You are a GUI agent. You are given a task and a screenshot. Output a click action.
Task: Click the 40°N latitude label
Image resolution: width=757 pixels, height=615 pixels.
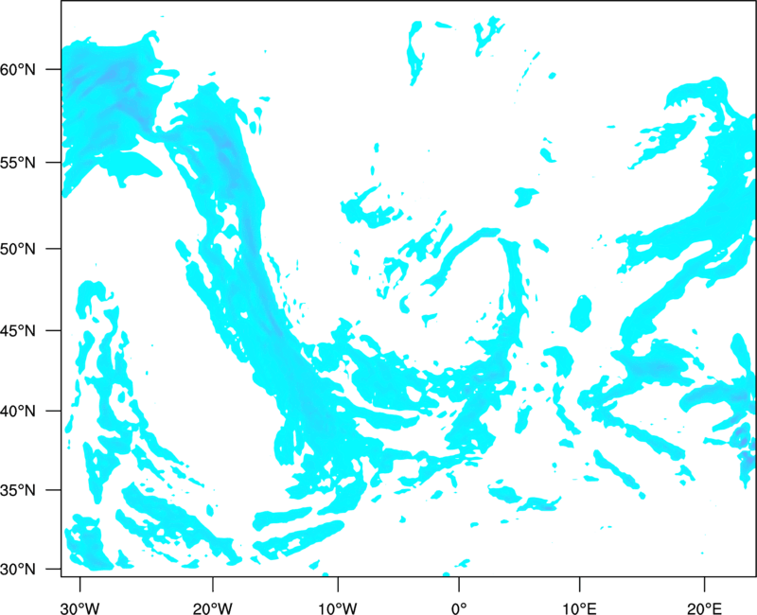[18, 412]
